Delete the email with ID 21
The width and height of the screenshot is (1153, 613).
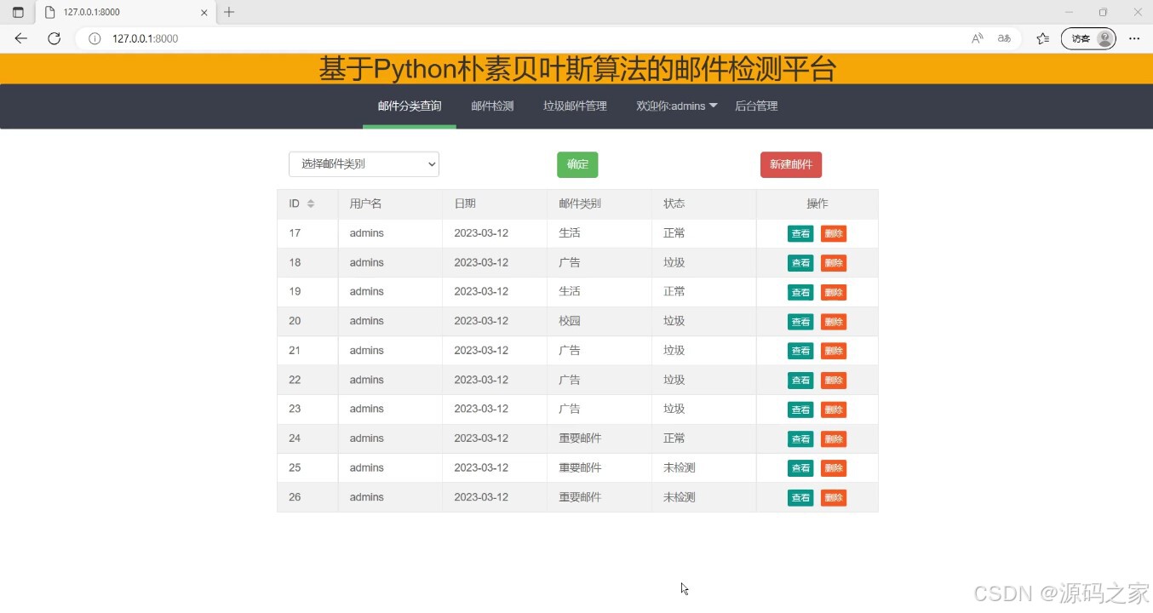coord(834,351)
